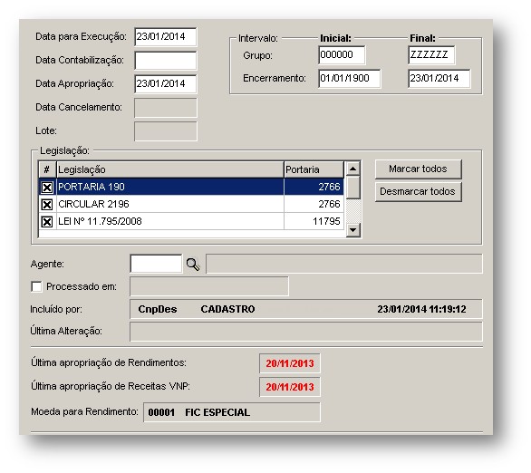Click the Data para Execução field
The image size is (531, 473).
[x=165, y=36]
